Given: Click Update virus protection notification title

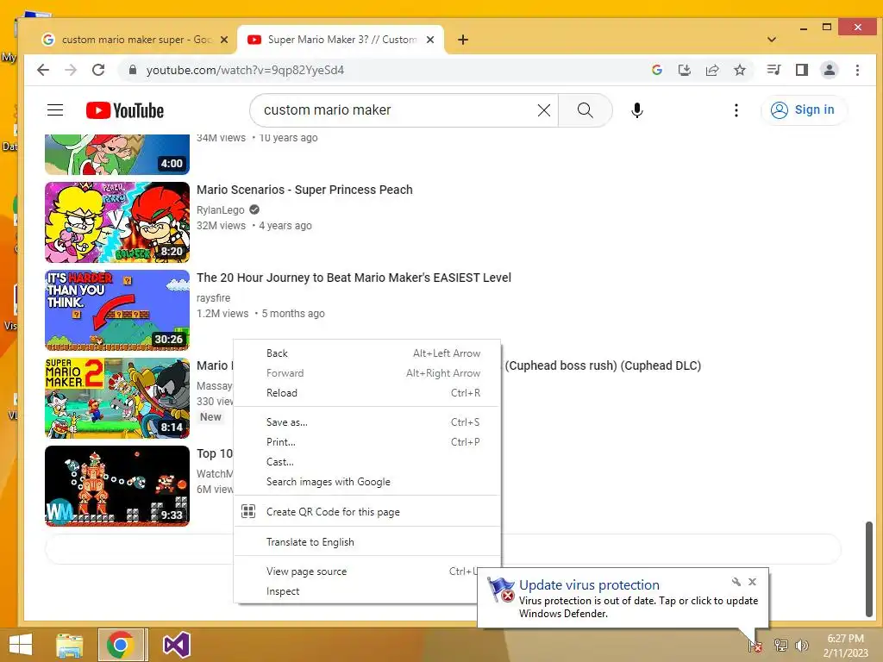Looking at the screenshot, I should pyautogui.click(x=589, y=585).
